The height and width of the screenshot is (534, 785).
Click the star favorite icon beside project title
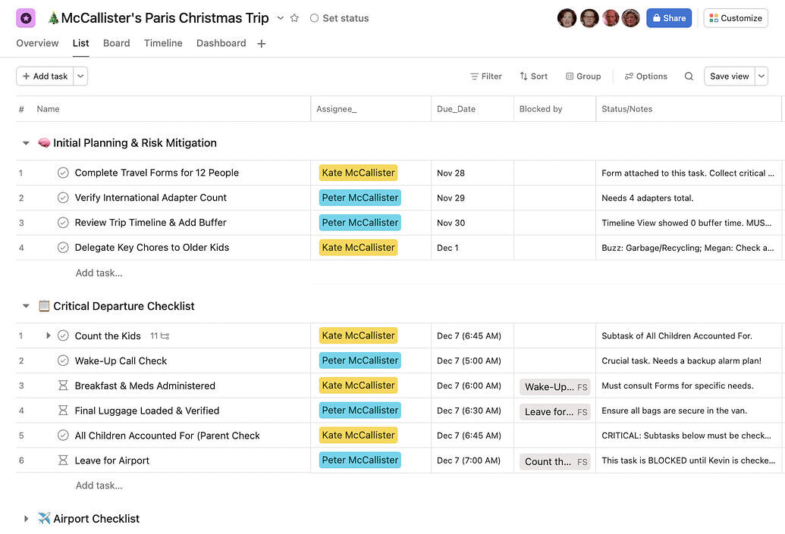point(295,18)
